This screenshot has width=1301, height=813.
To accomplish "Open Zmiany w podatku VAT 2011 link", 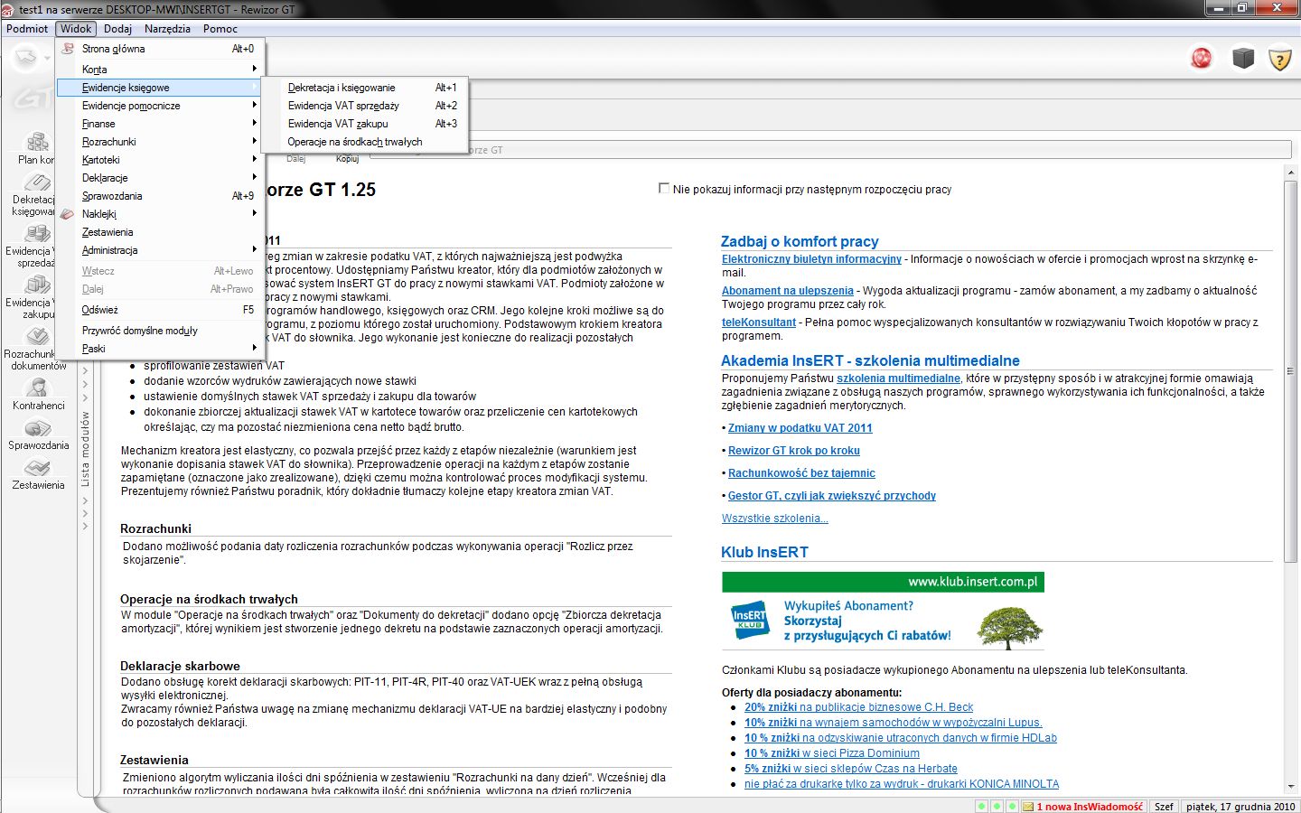I will tap(800, 428).
